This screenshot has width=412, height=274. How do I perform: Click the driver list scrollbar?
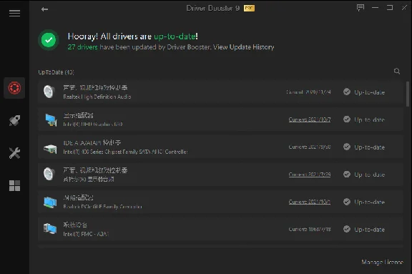(408, 94)
